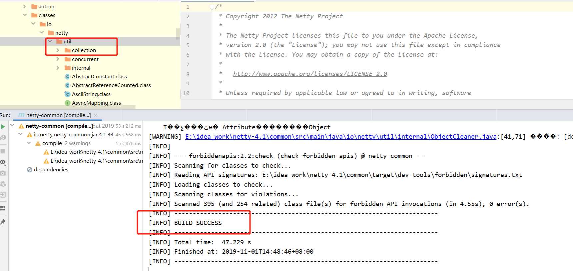The height and width of the screenshot is (271, 573).
Task: Click the skipped icon beside dependencies
Action: (30, 170)
